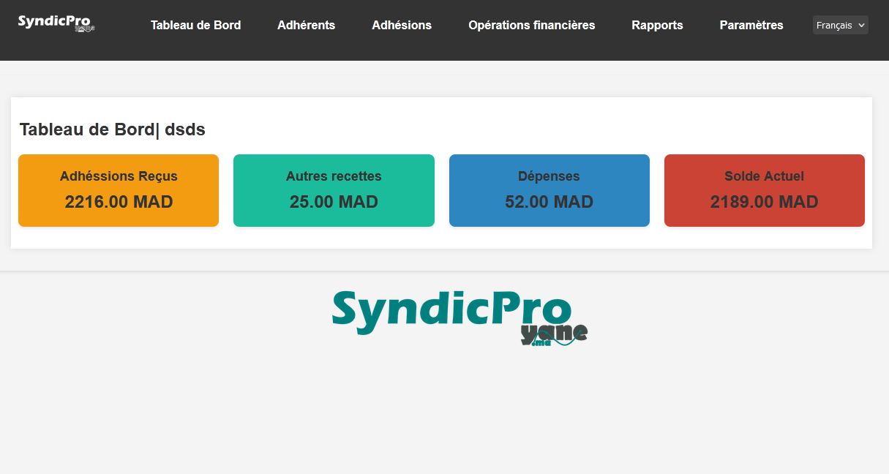Image resolution: width=889 pixels, height=474 pixels.
Task: Click the SyndicPro logo in the header
Action: click(56, 23)
